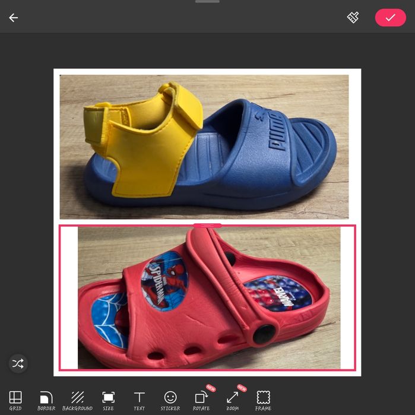Screen dimensions: 415x415
Task: Grab the pink handle on the selected photo's top edge
Action: click(x=207, y=226)
